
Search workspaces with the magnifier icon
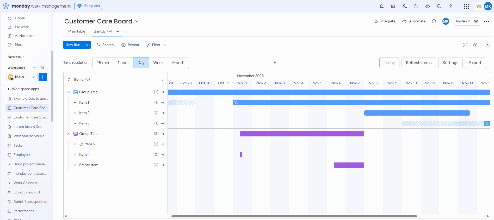[x=43, y=68]
